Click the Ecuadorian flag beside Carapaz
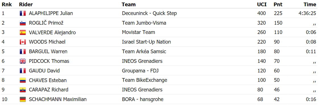Screen dimensions: 320x105 coord(23,90)
